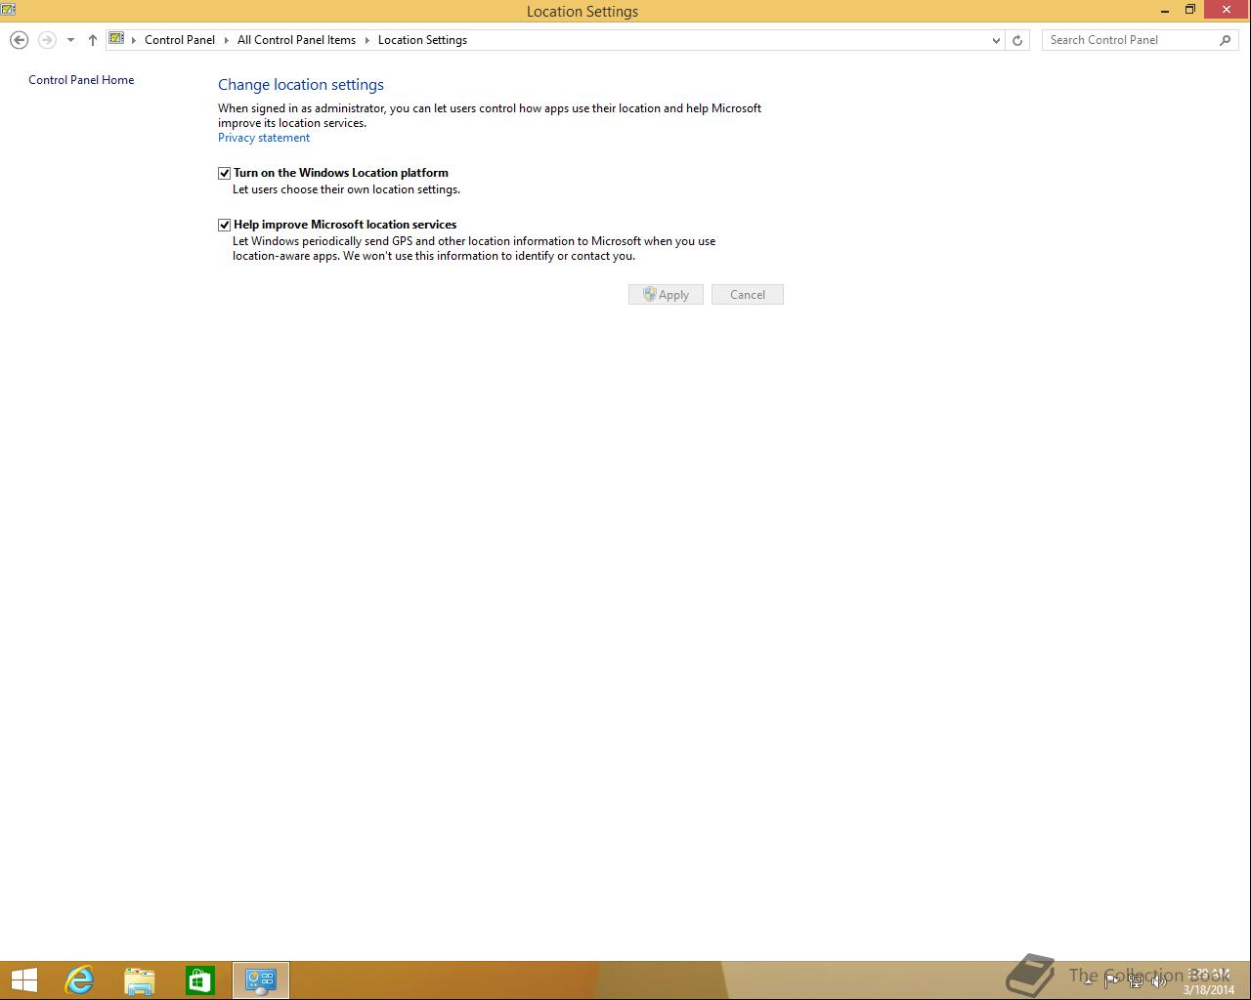Open File Explorer from taskbar
Image resolution: width=1251 pixels, height=1000 pixels.
[140, 980]
